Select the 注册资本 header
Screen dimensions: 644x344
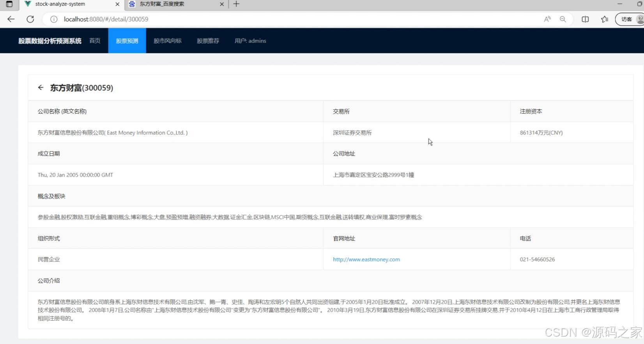[x=531, y=111]
